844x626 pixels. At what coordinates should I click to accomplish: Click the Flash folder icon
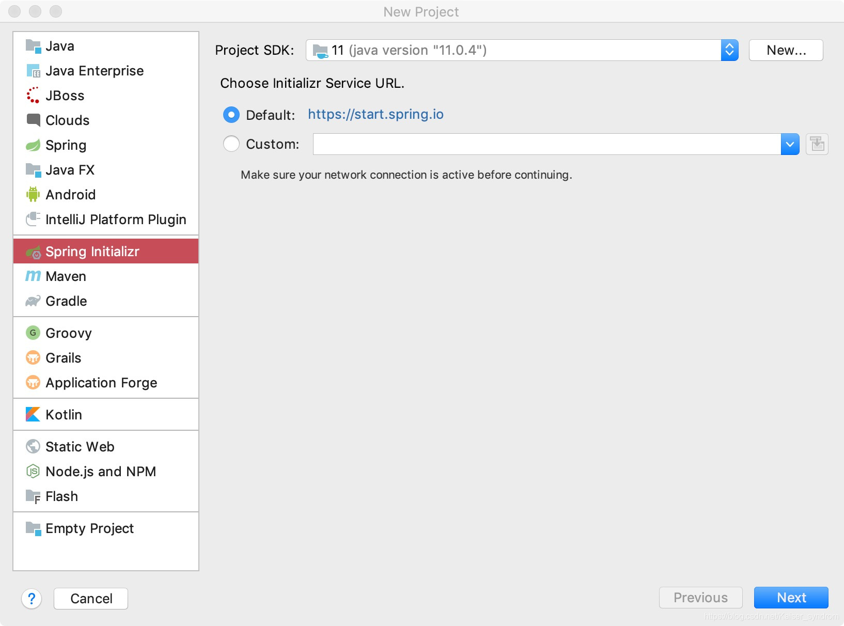click(33, 496)
